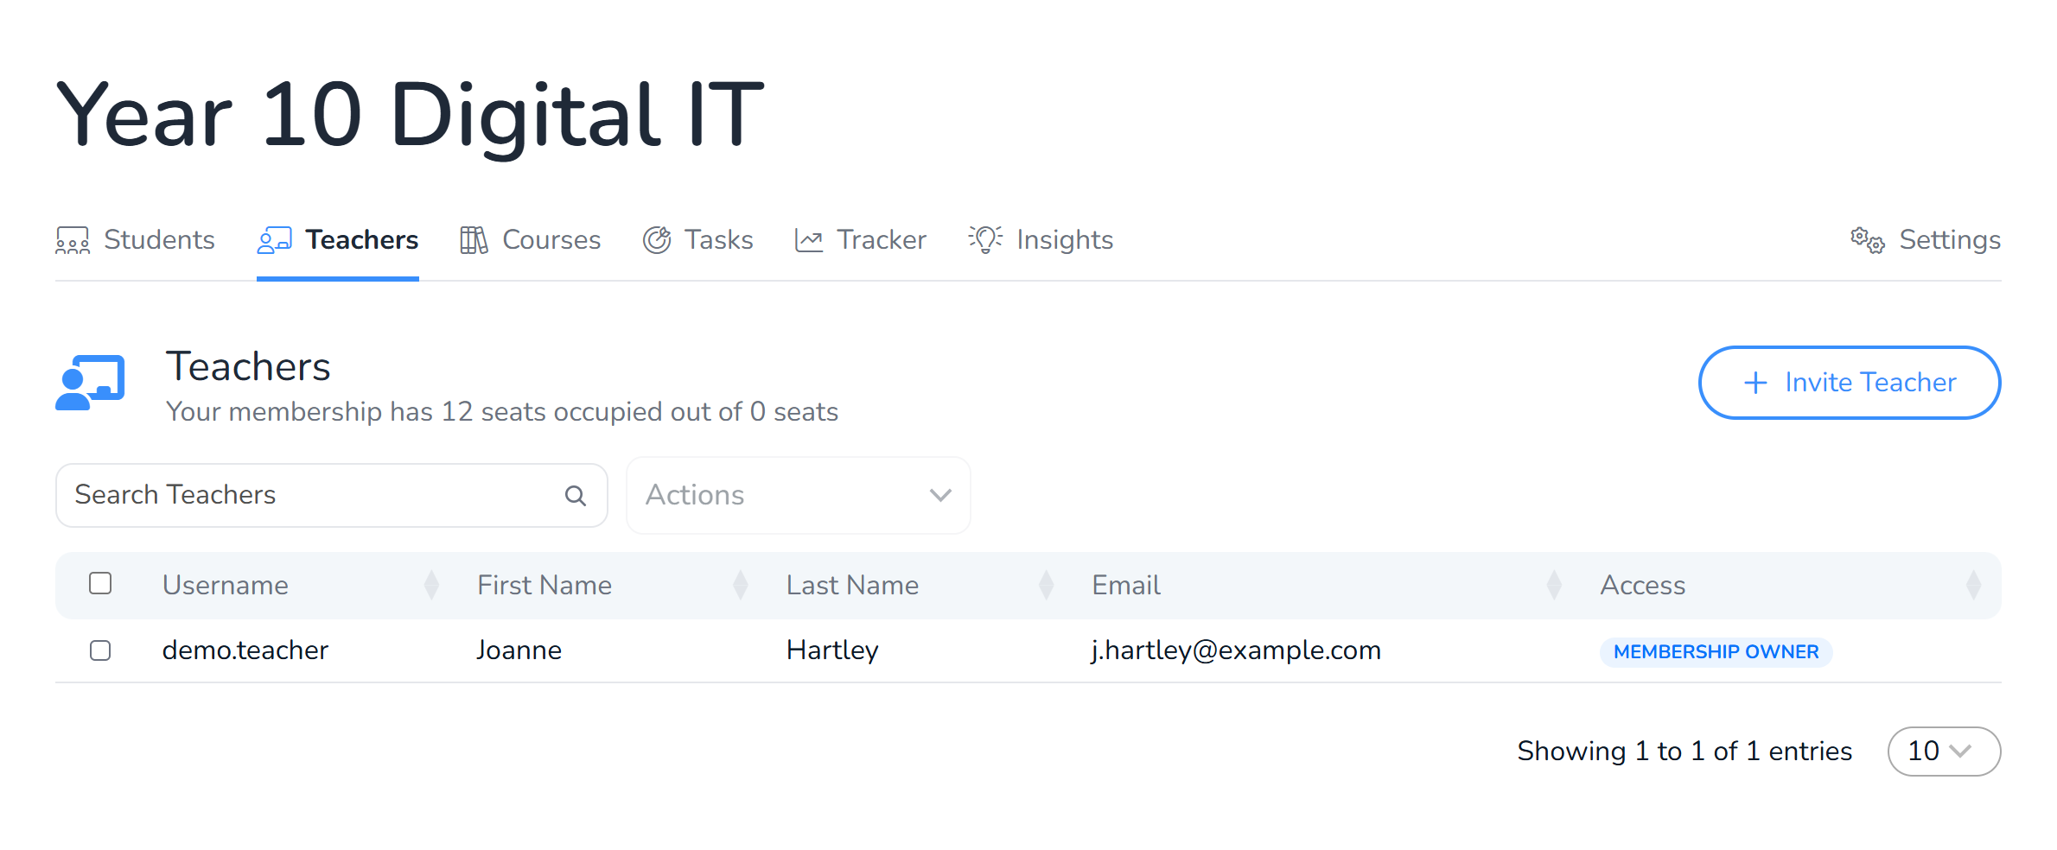Open the Courses tab

(x=530, y=240)
